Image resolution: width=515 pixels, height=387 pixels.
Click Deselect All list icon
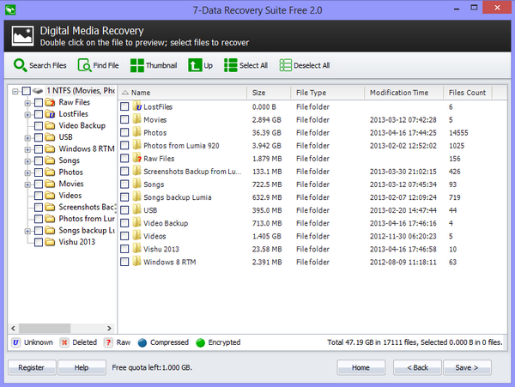point(285,65)
